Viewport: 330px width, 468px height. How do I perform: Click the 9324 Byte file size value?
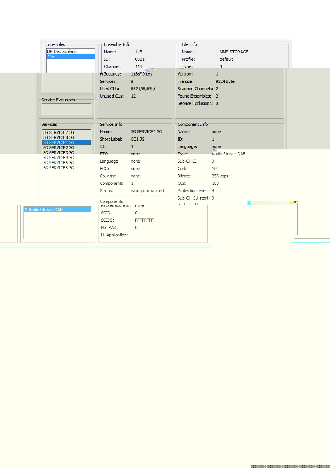(225, 81)
